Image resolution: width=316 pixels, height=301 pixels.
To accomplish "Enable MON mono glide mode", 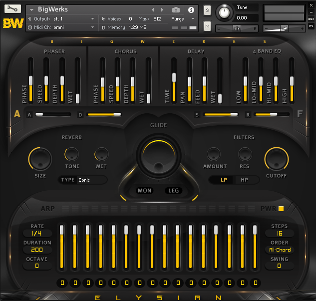I will 144,190.
